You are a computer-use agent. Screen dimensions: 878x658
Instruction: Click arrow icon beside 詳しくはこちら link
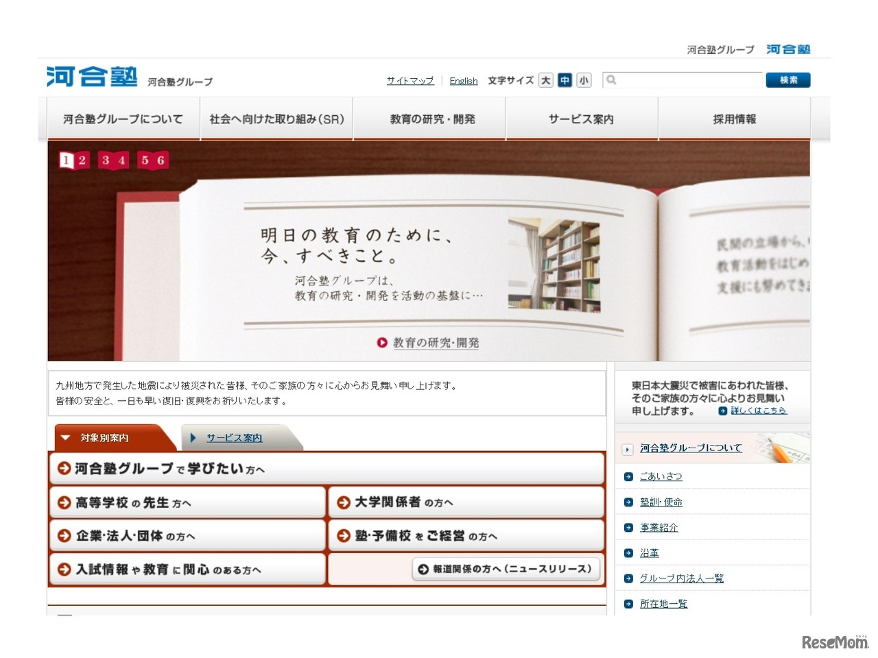click(x=722, y=411)
